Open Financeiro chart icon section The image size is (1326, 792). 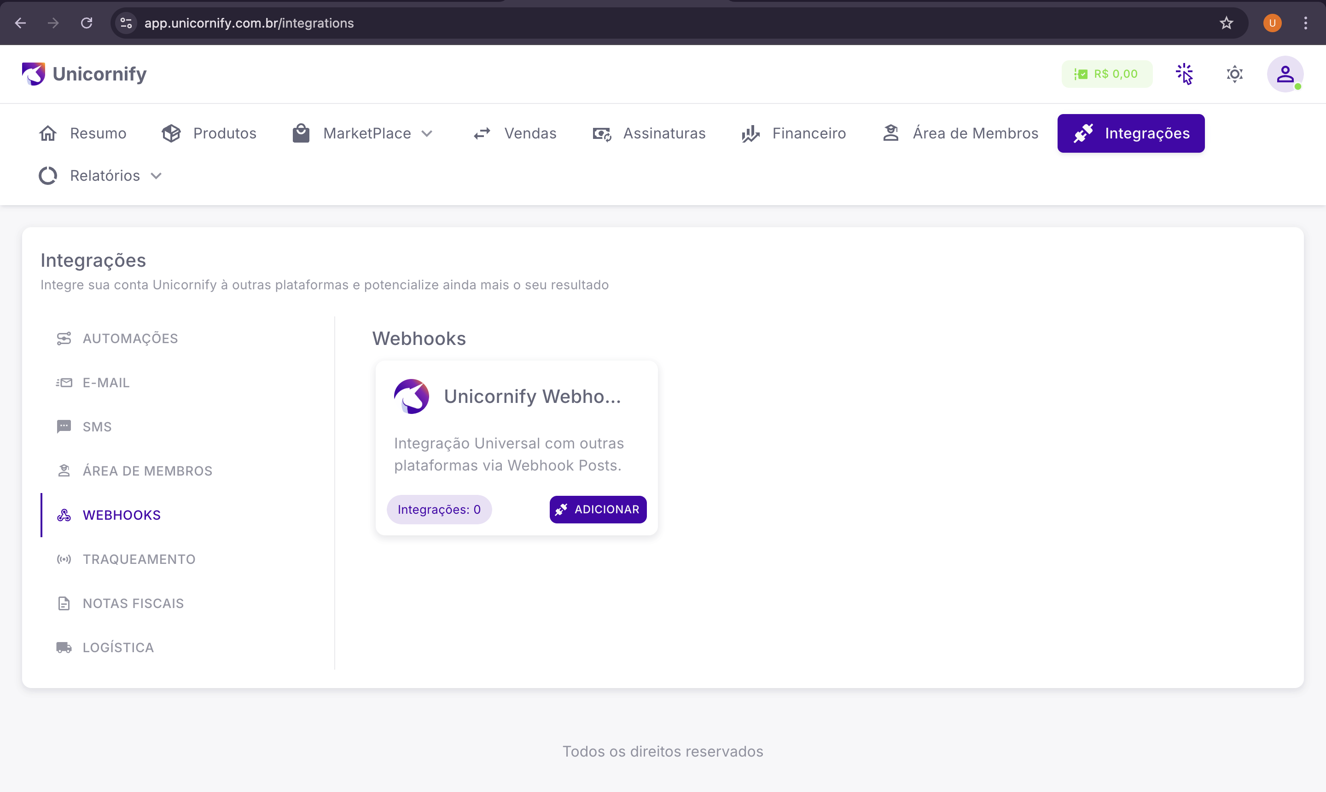click(x=750, y=133)
